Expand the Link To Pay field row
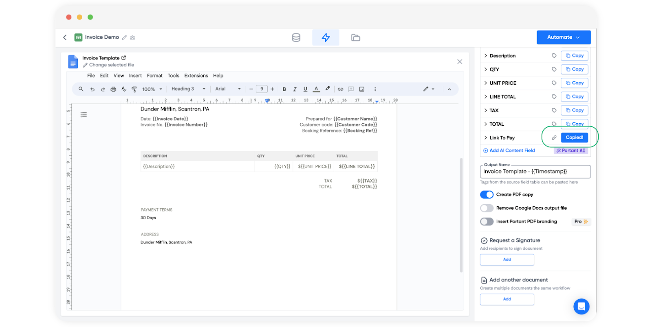The height and width of the screenshot is (327, 652). 485,138
